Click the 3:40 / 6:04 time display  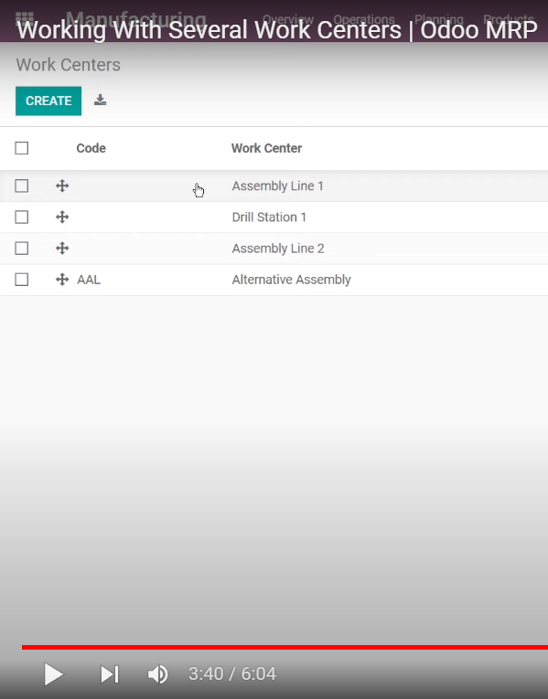click(232, 674)
